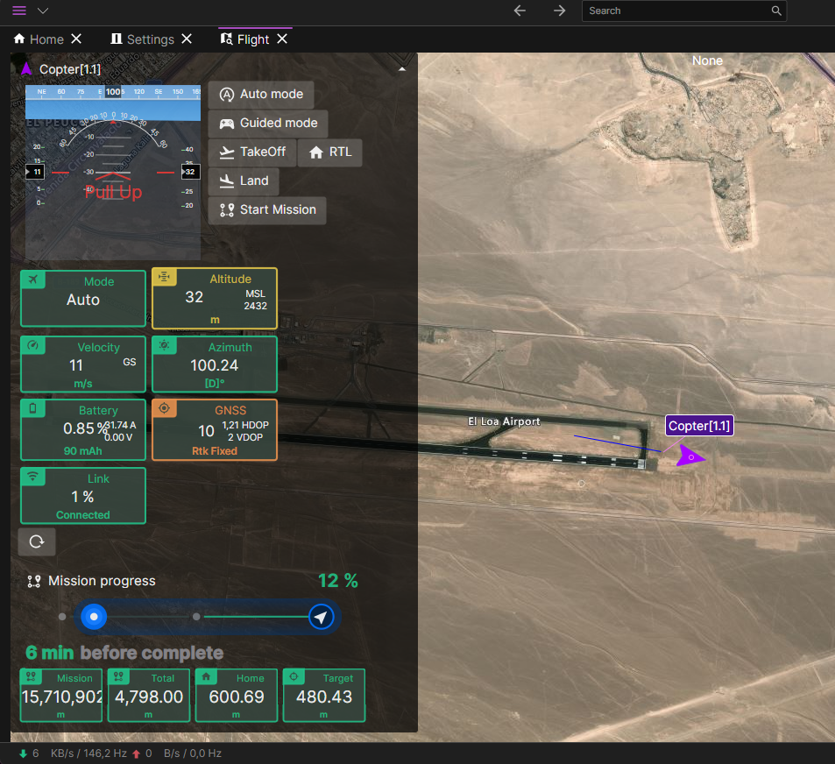The width and height of the screenshot is (835, 764).
Task: Activate Auto mode
Action: pos(261,95)
